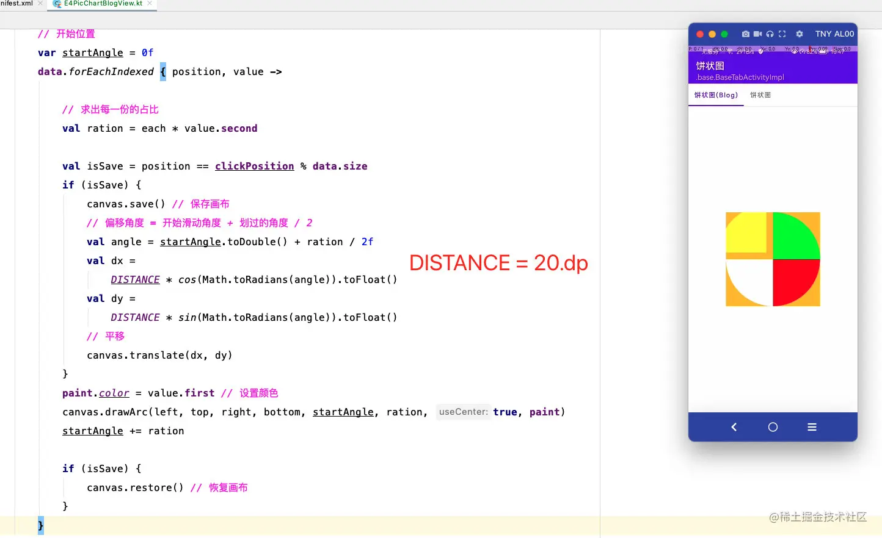Click forEachIndexed in the code
Screen dimensions: 882x538
[x=111, y=71]
